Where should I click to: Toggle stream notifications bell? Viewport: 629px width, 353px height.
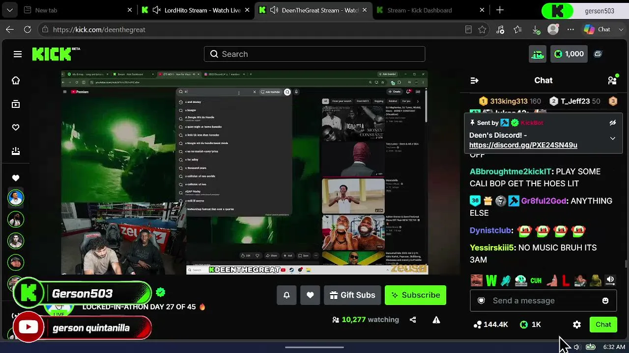[286, 295]
